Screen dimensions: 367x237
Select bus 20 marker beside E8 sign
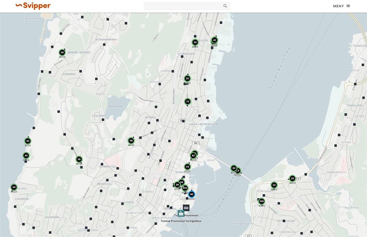tap(292, 179)
